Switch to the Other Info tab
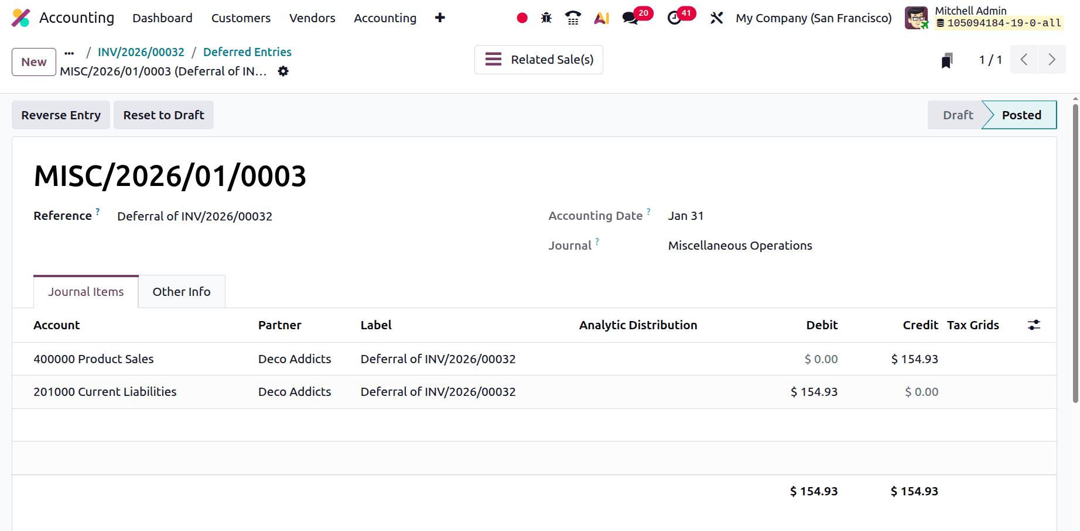The width and height of the screenshot is (1080, 531). [182, 291]
